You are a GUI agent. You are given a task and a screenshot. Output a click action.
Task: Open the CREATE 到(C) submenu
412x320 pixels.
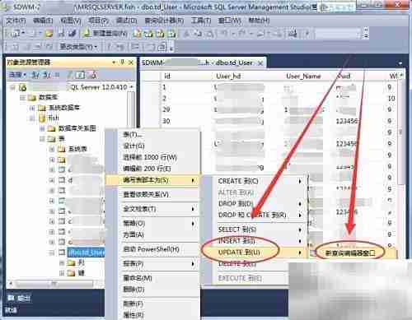260,181
